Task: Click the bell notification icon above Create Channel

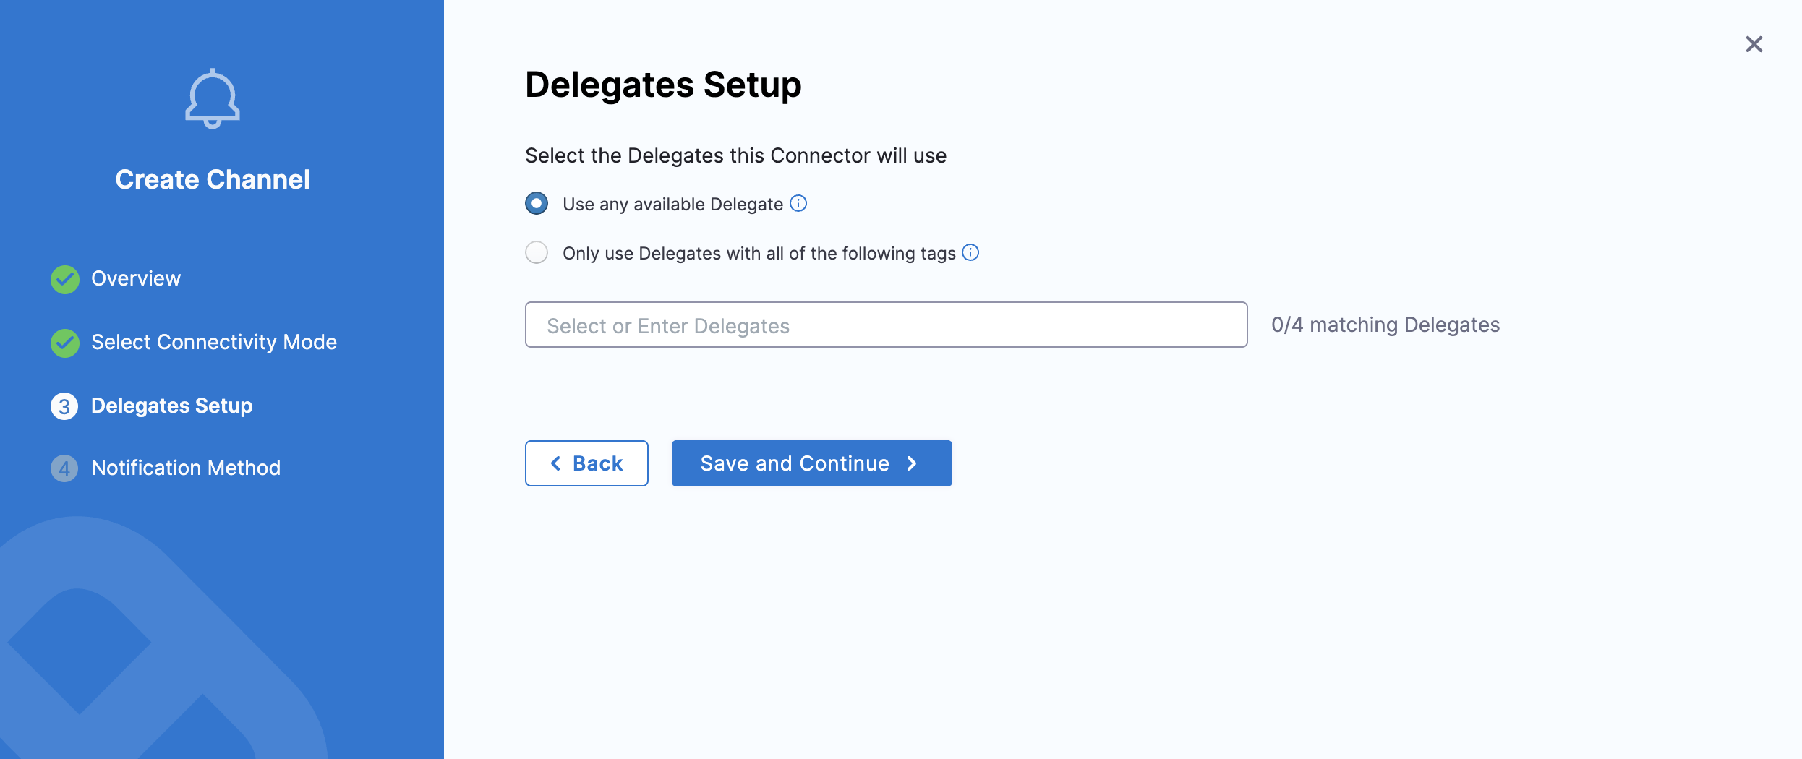Action: (213, 98)
